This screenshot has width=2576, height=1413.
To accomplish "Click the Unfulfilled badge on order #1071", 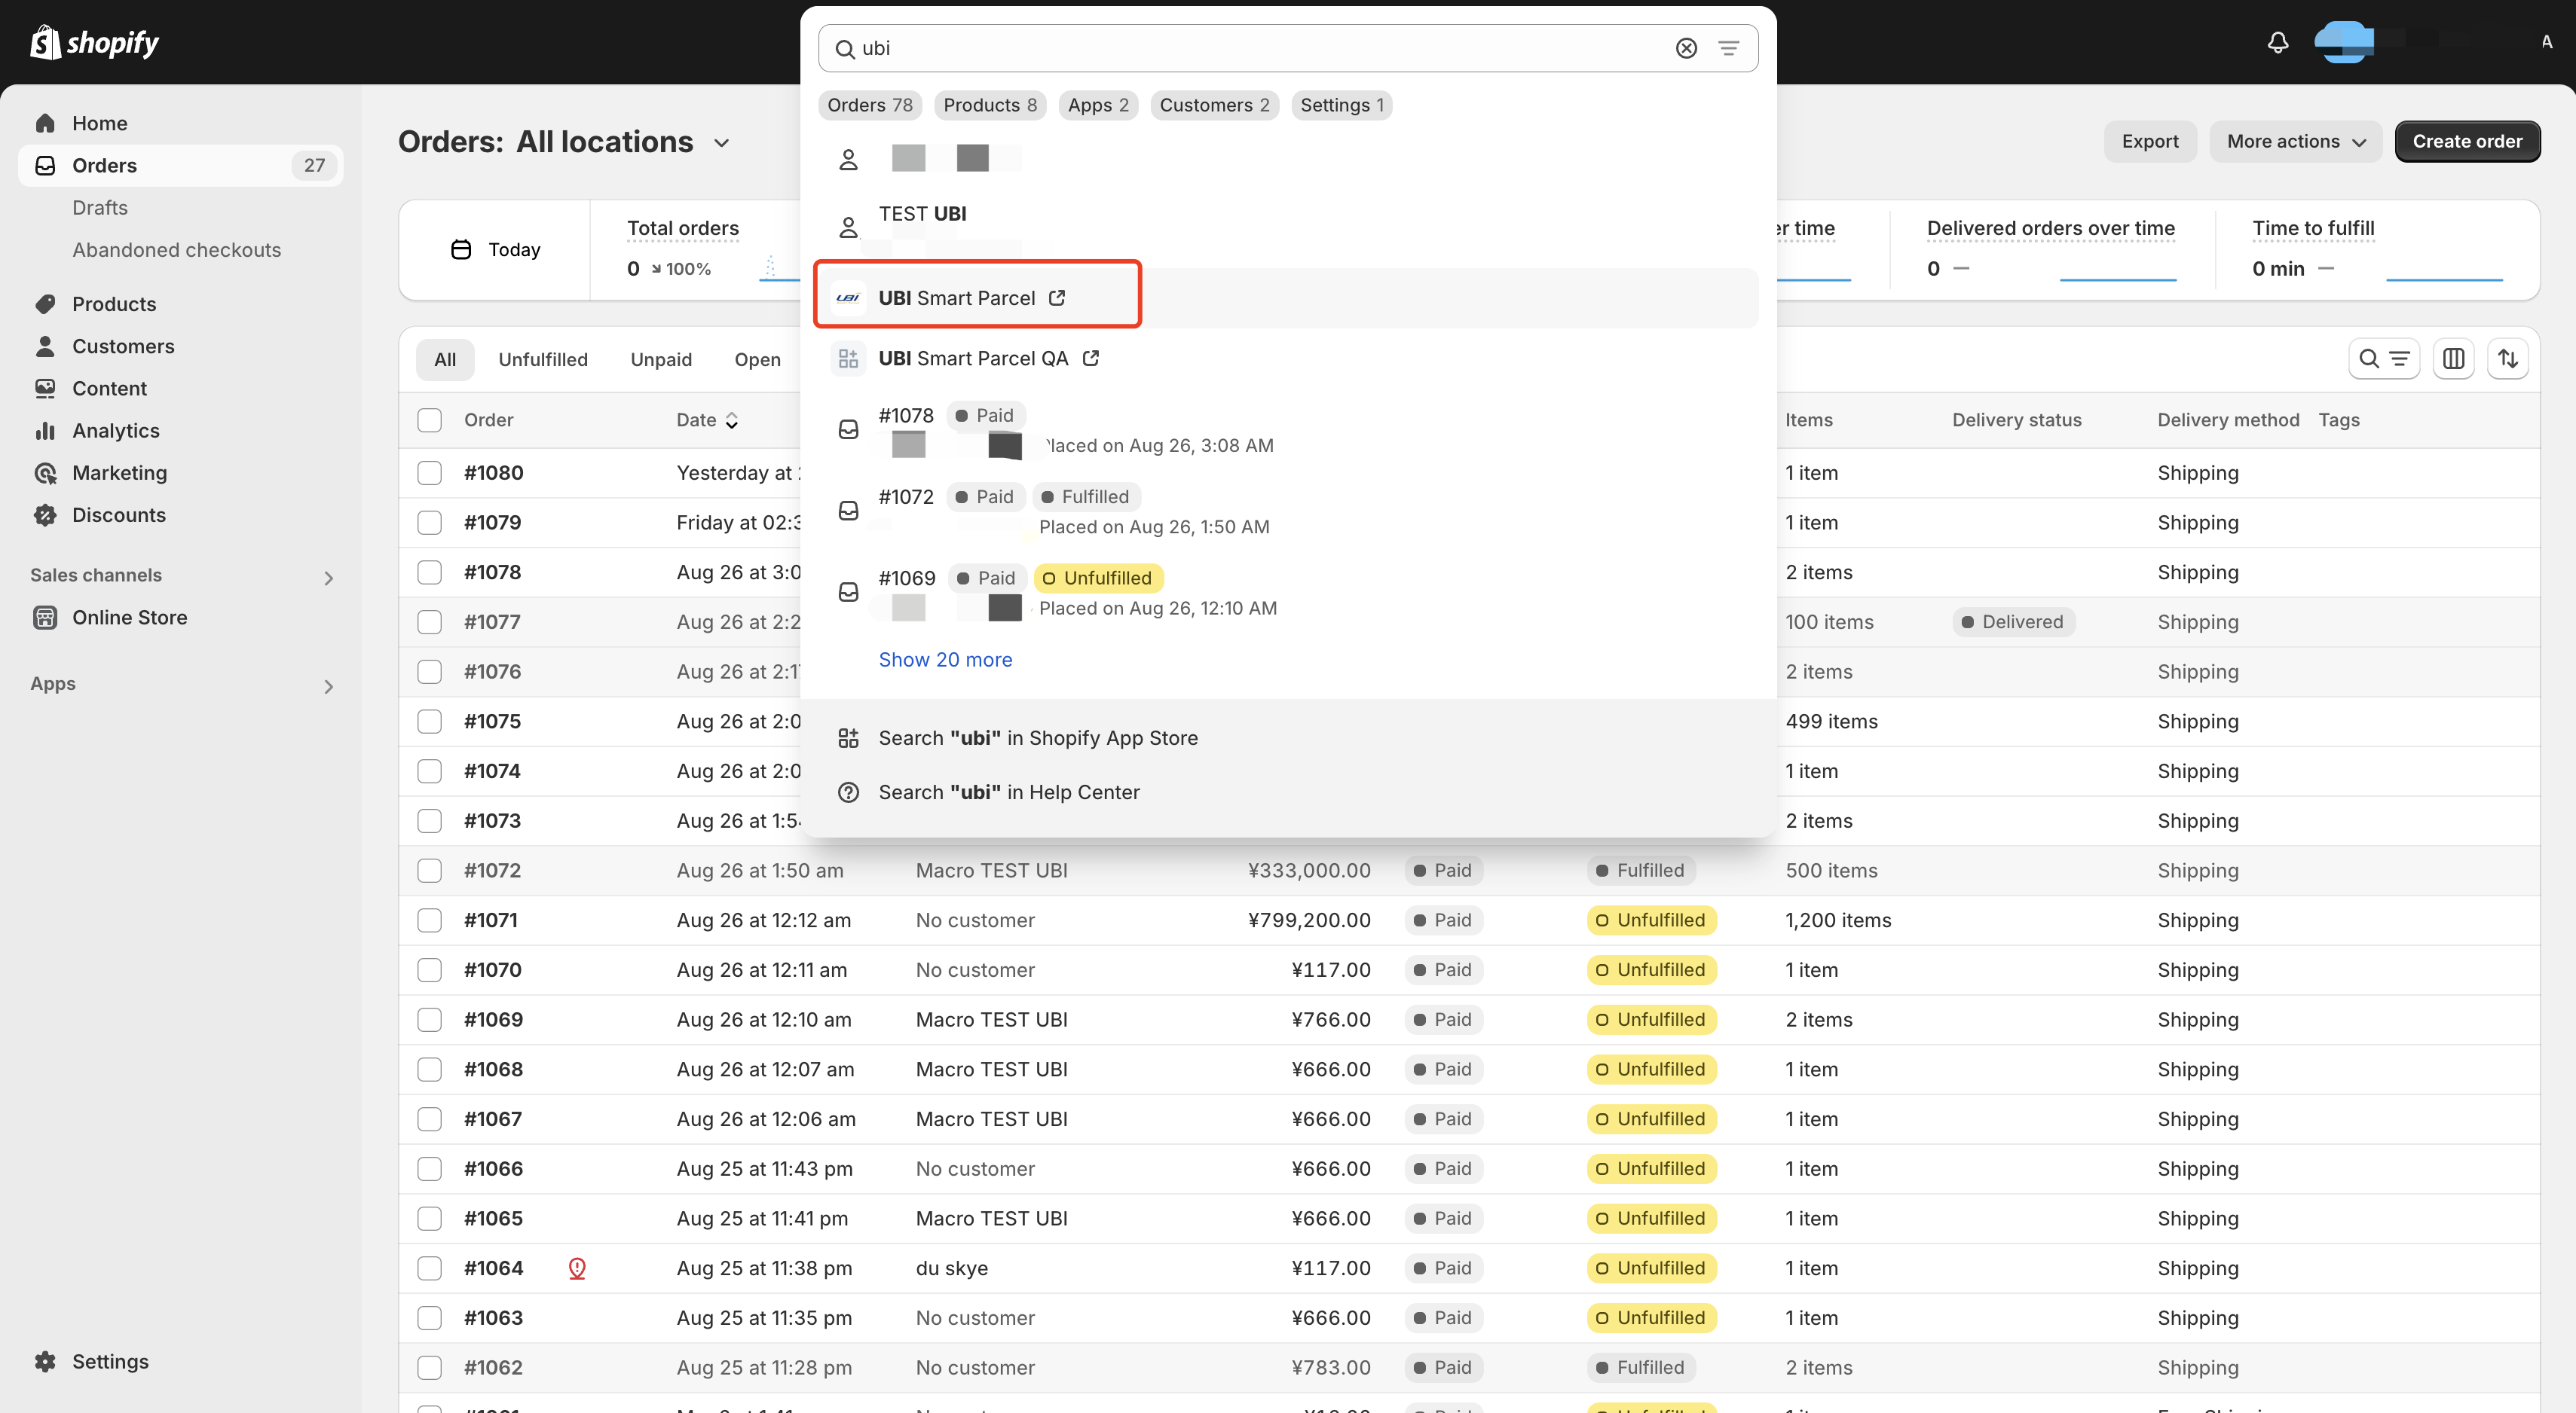I will [x=1651, y=920].
